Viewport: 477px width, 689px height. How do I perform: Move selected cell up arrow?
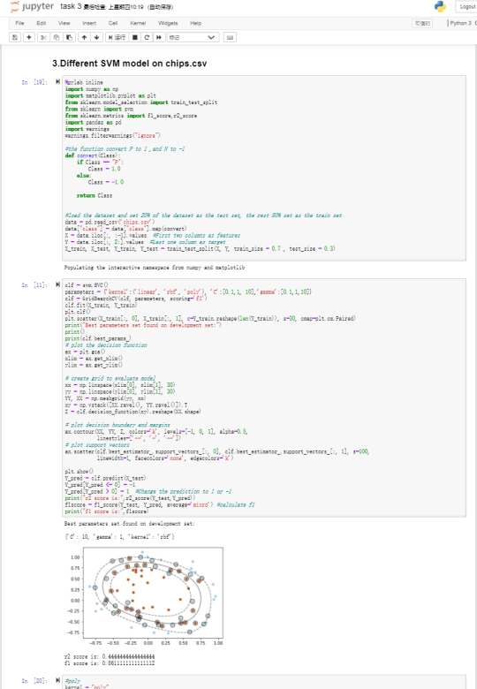tap(84, 37)
